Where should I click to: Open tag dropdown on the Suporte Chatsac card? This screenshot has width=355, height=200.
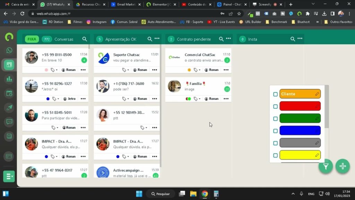point(125,70)
